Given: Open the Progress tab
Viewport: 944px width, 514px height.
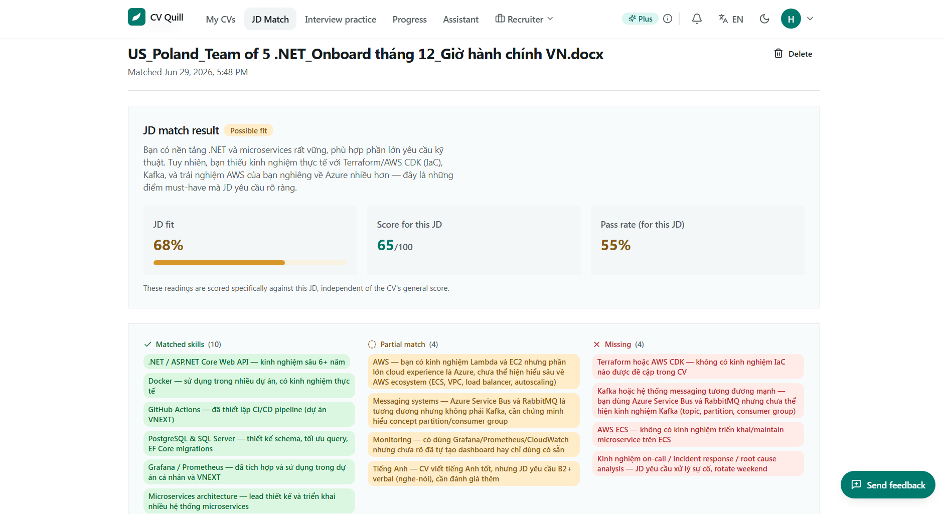Looking at the screenshot, I should [x=410, y=19].
